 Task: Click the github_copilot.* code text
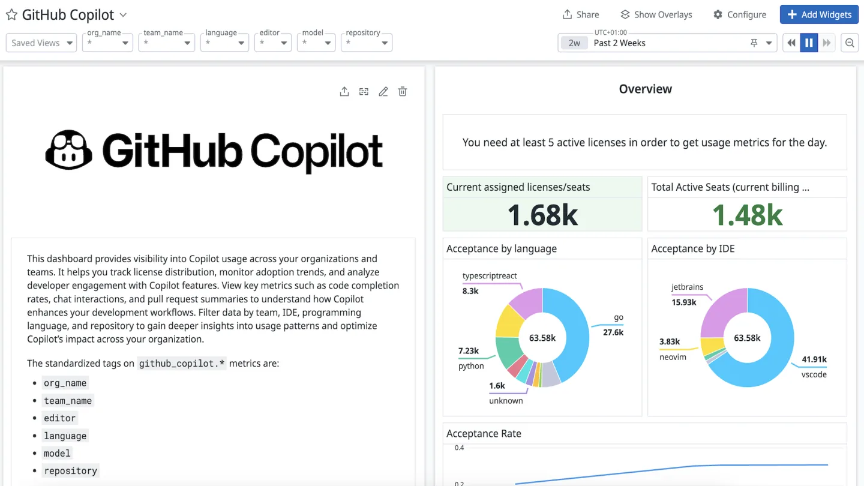tap(182, 363)
